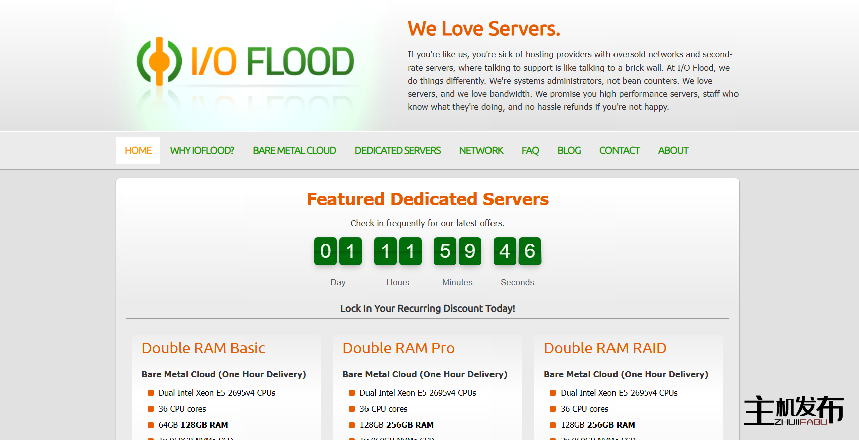Click the countdown Seconds digits
Image resolution: width=859 pixels, height=440 pixels.
click(517, 251)
